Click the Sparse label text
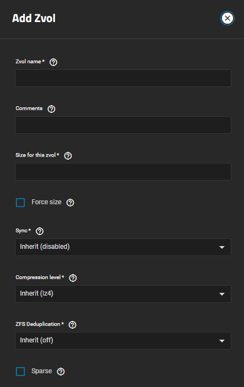The image size is (244, 387). tap(42, 371)
